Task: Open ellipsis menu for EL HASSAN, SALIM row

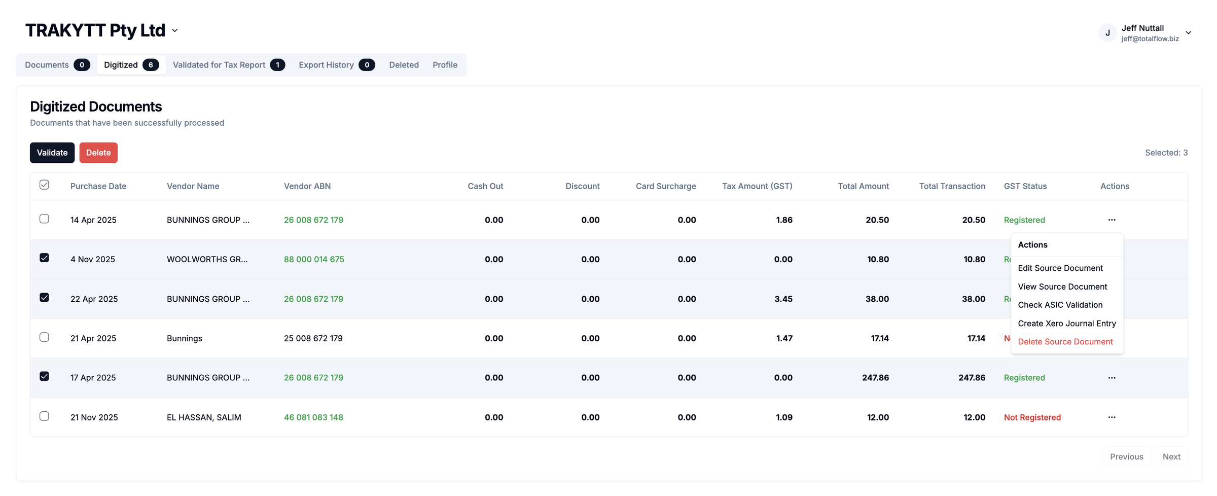Action: (1112, 417)
